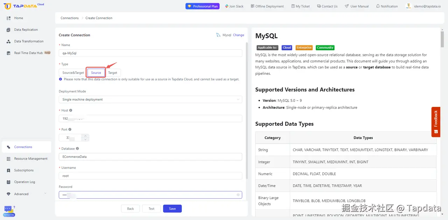
Task: Select the Source&Target connection type
Action: coord(73,73)
